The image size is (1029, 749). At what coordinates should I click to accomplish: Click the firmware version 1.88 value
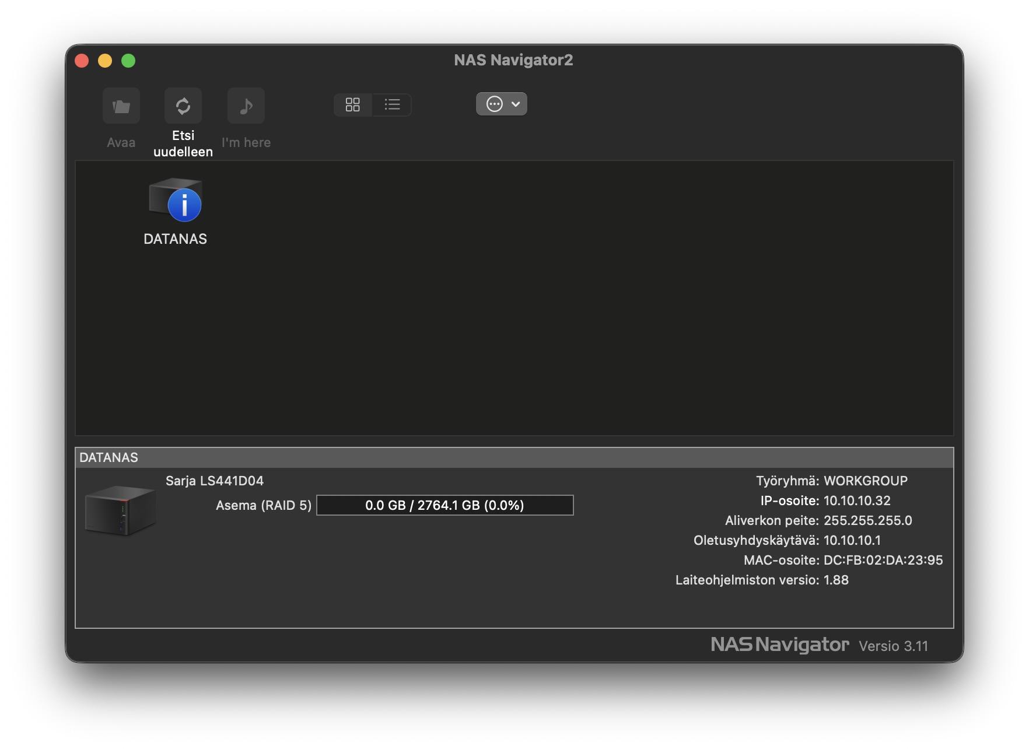[x=835, y=580]
